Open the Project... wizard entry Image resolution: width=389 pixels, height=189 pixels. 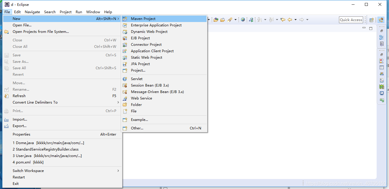point(164,70)
